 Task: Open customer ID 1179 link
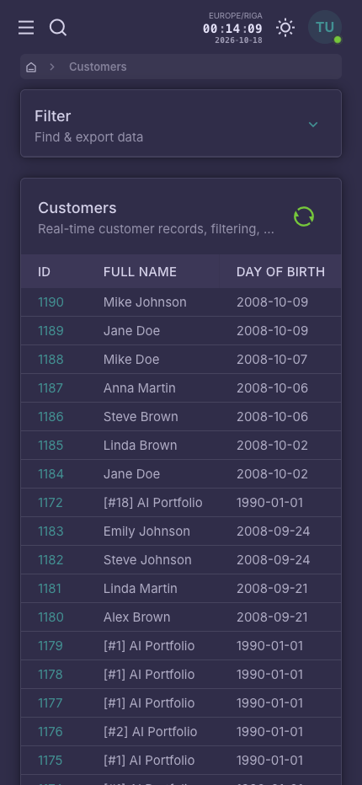(50, 646)
